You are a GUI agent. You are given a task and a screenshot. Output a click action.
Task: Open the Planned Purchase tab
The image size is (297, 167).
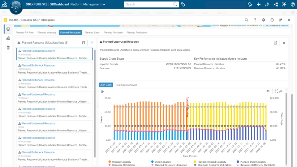(x=113, y=32)
